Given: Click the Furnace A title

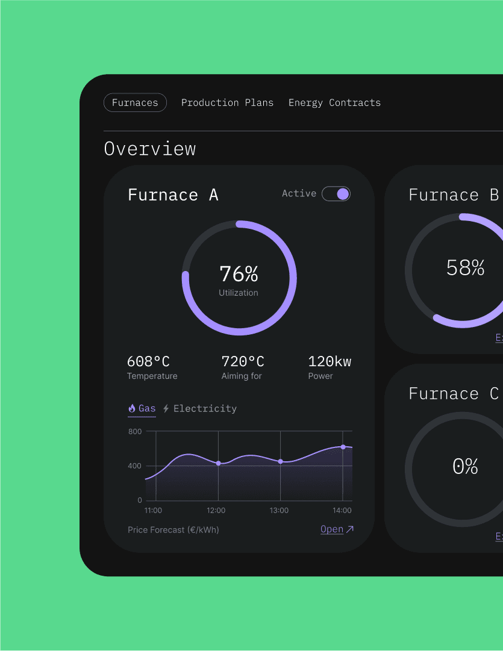Looking at the screenshot, I should click(x=173, y=195).
